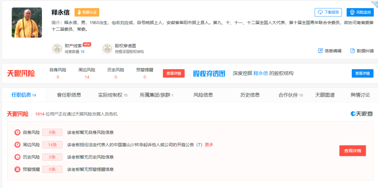The height and width of the screenshot is (188, 378).
Task: Open the 财产线索 property clues link
Action: (x=73, y=46)
